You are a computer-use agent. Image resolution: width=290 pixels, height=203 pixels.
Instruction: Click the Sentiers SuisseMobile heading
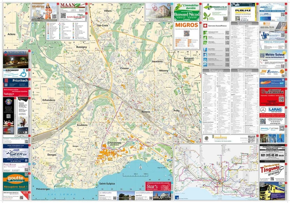coord(217,26)
